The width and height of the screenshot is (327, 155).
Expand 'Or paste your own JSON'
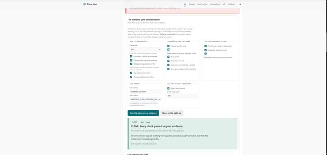138,154
